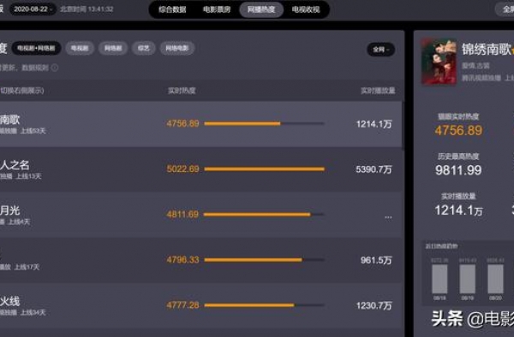Image resolution: width=514 pixels, height=337 pixels.
Task: Click the 锦绣南歌 title in detail panel
Action: (x=487, y=49)
